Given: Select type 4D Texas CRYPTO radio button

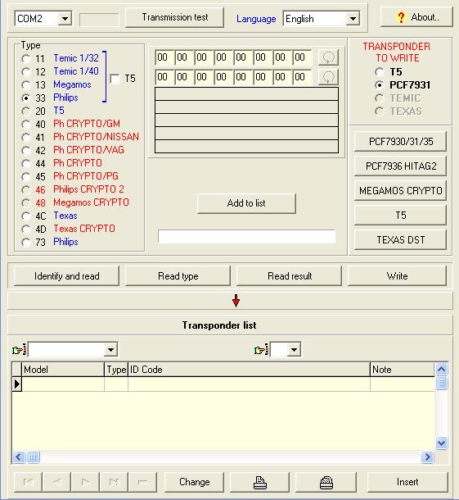Looking at the screenshot, I should point(26,229).
